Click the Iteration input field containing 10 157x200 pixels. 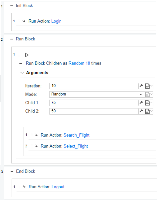(x=94, y=86)
